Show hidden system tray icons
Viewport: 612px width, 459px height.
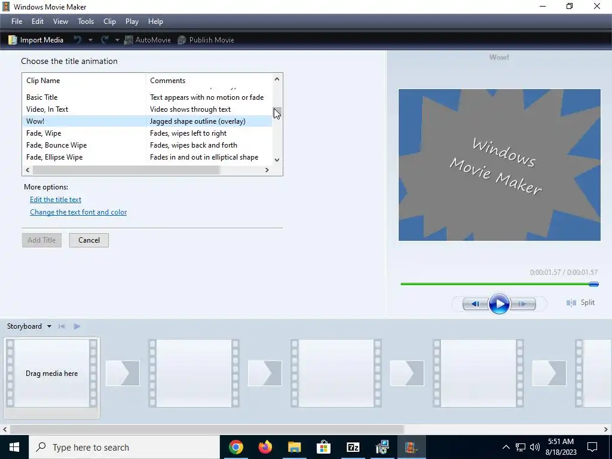coord(506,447)
